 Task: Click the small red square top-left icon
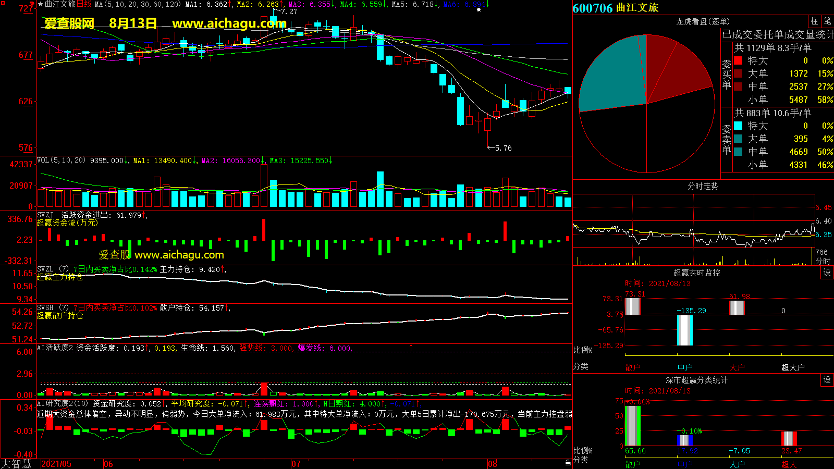3,3
